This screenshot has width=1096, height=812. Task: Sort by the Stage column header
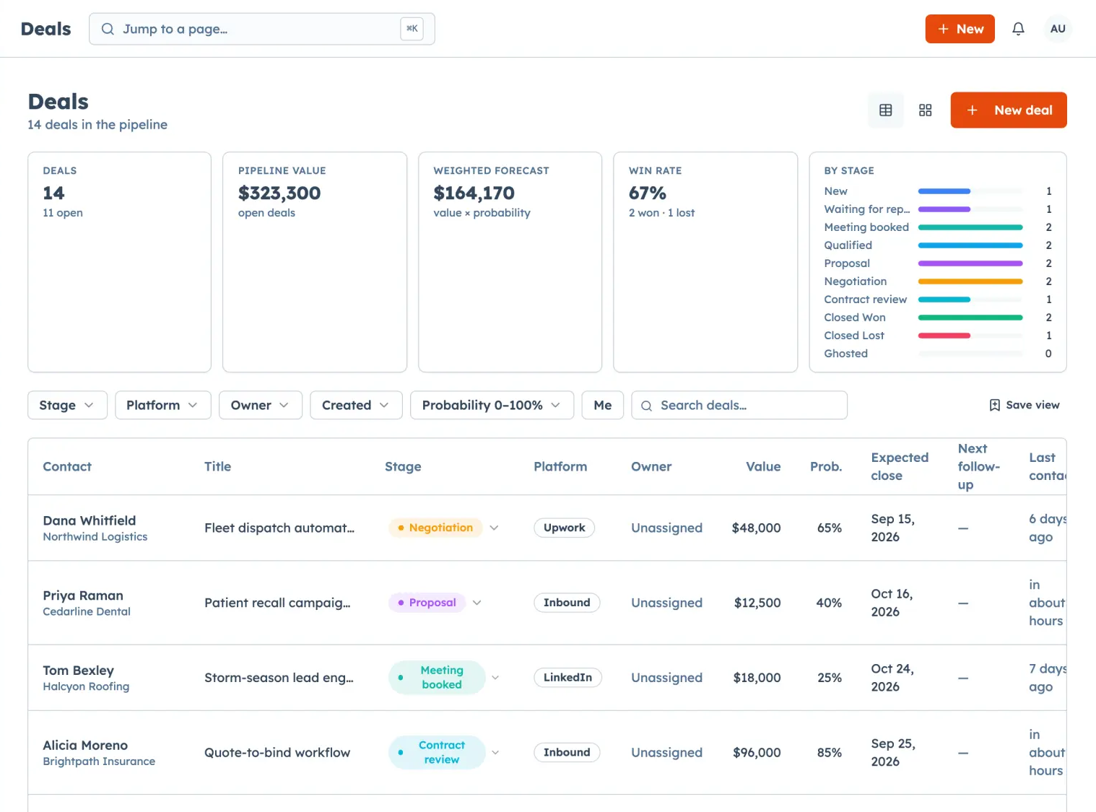[403, 466]
